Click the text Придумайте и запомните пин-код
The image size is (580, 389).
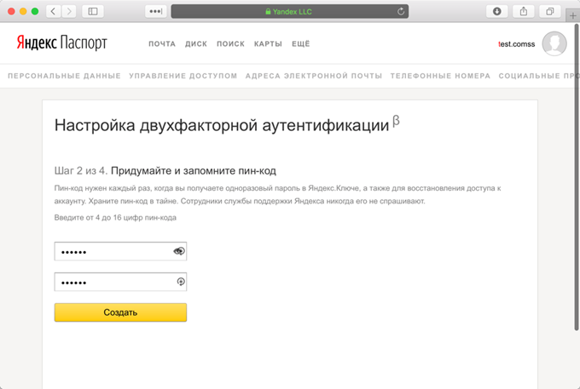tap(194, 171)
